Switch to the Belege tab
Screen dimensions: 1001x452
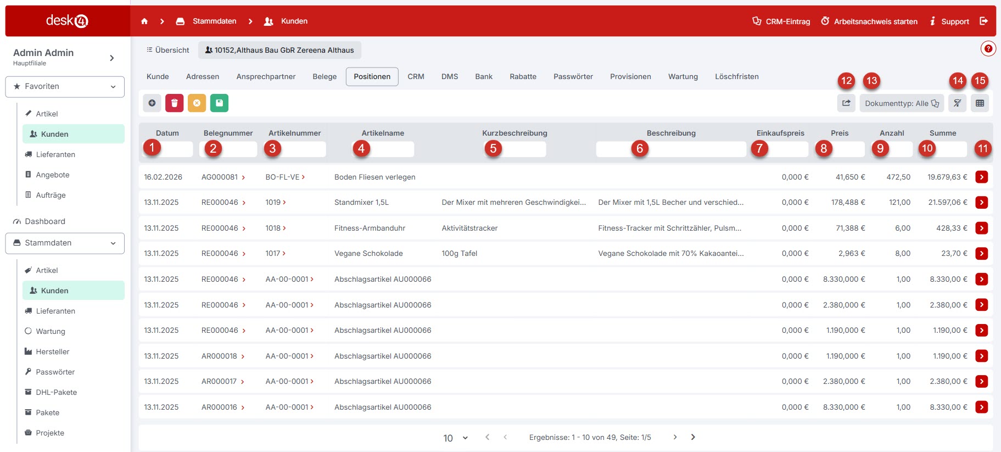click(x=325, y=77)
